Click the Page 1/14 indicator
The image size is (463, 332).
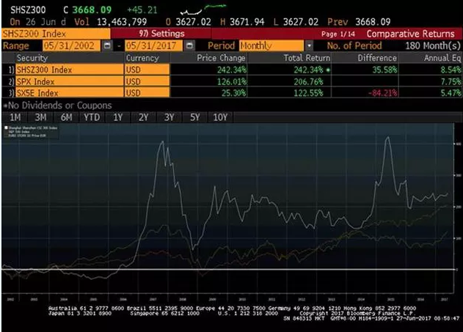point(338,34)
